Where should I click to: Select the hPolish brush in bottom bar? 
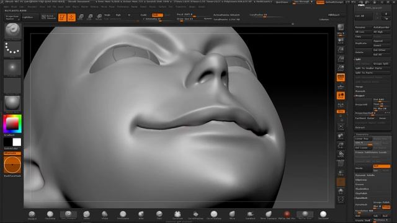coord(105,215)
